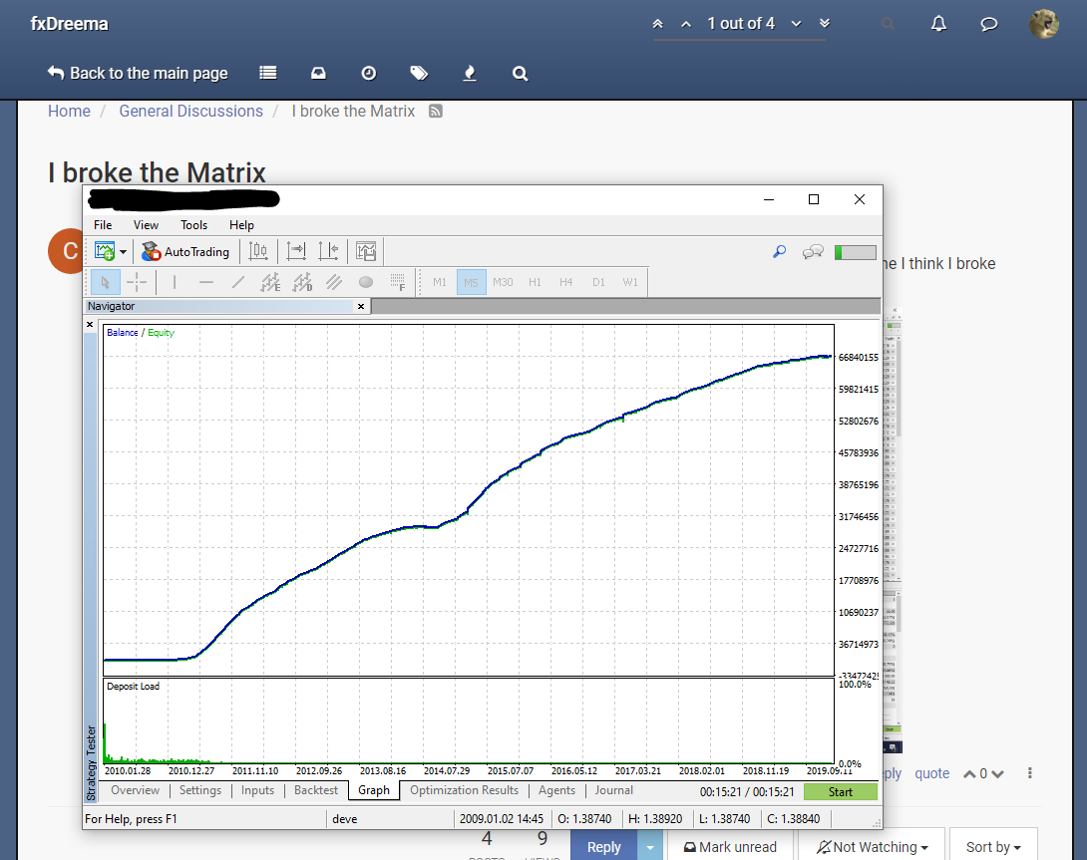The width and height of the screenshot is (1087, 860).
Task: Switch to W1 timeframe
Action: [x=630, y=282]
